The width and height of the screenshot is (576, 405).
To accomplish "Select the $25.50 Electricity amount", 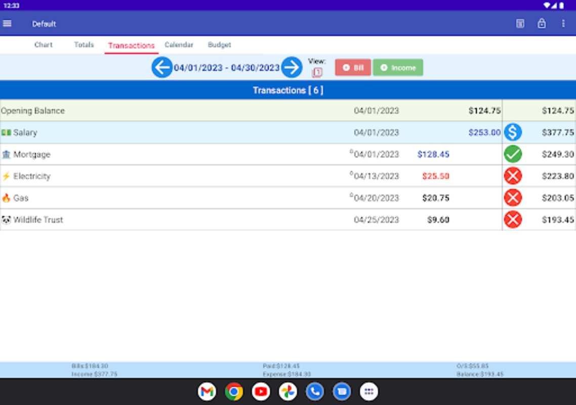I will coord(436,176).
